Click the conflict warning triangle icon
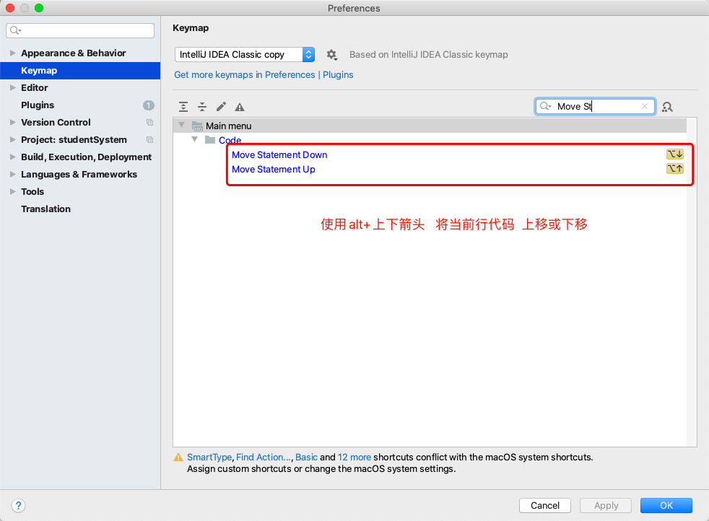 (x=178, y=457)
